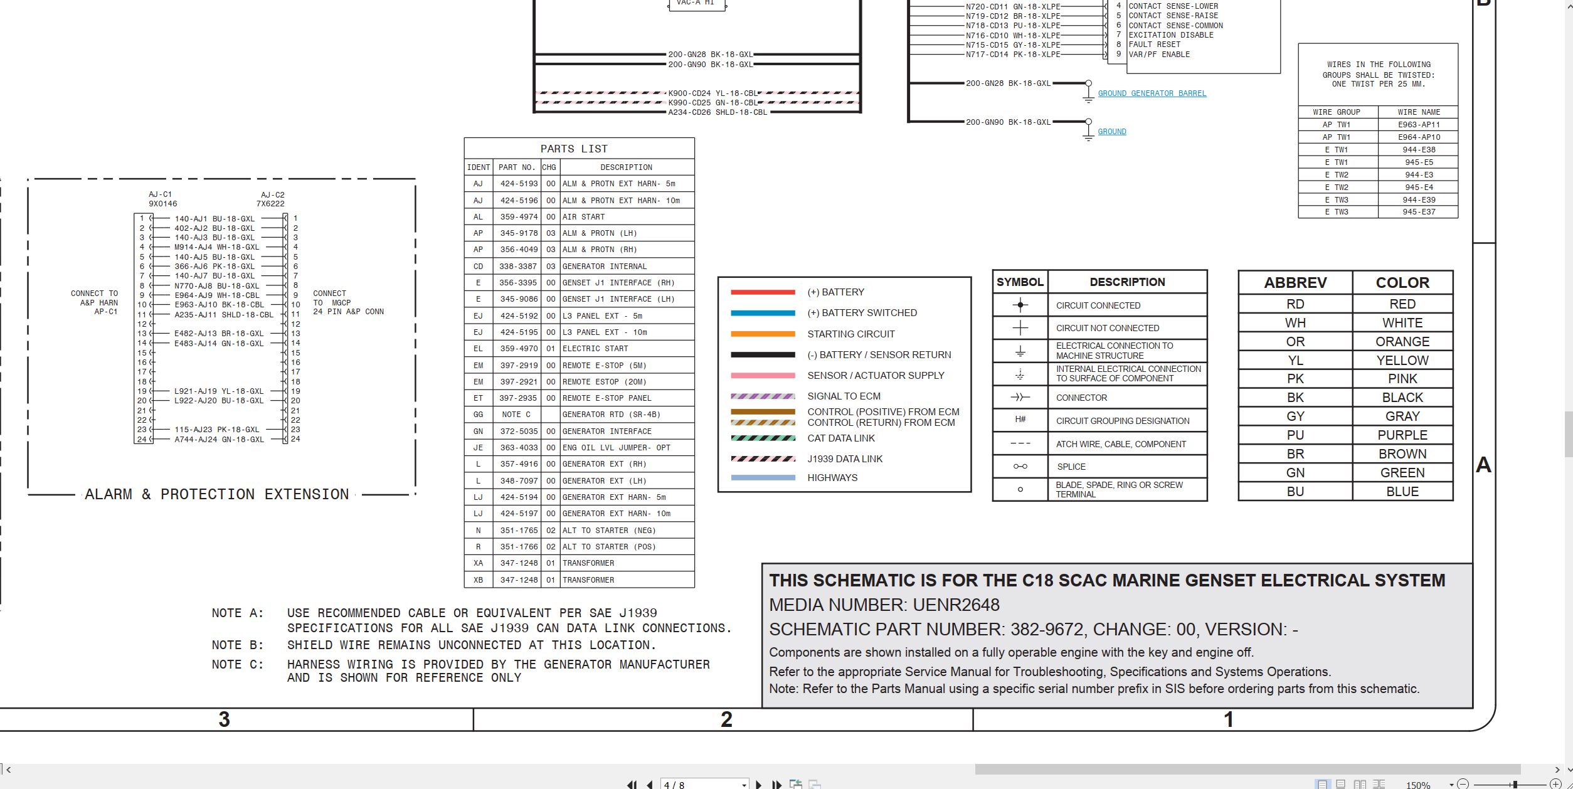Image resolution: width=1573 pixels, height=789 pixels.
Task: Click wire label M914-AJ4 WH-18-GXL
Action: [x=216, y=247]
